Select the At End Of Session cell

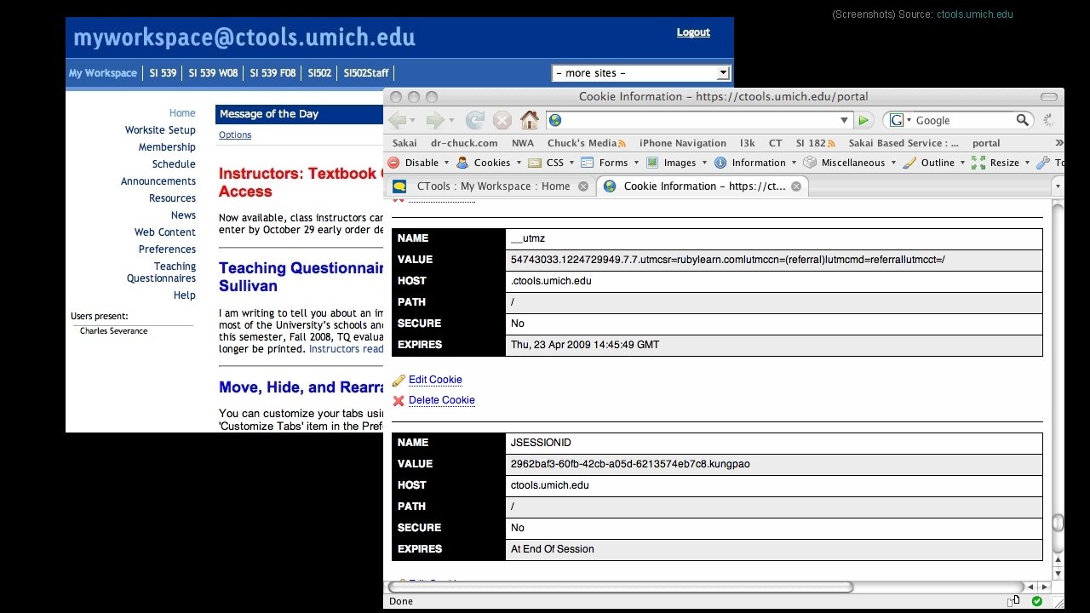pos(774,549)
